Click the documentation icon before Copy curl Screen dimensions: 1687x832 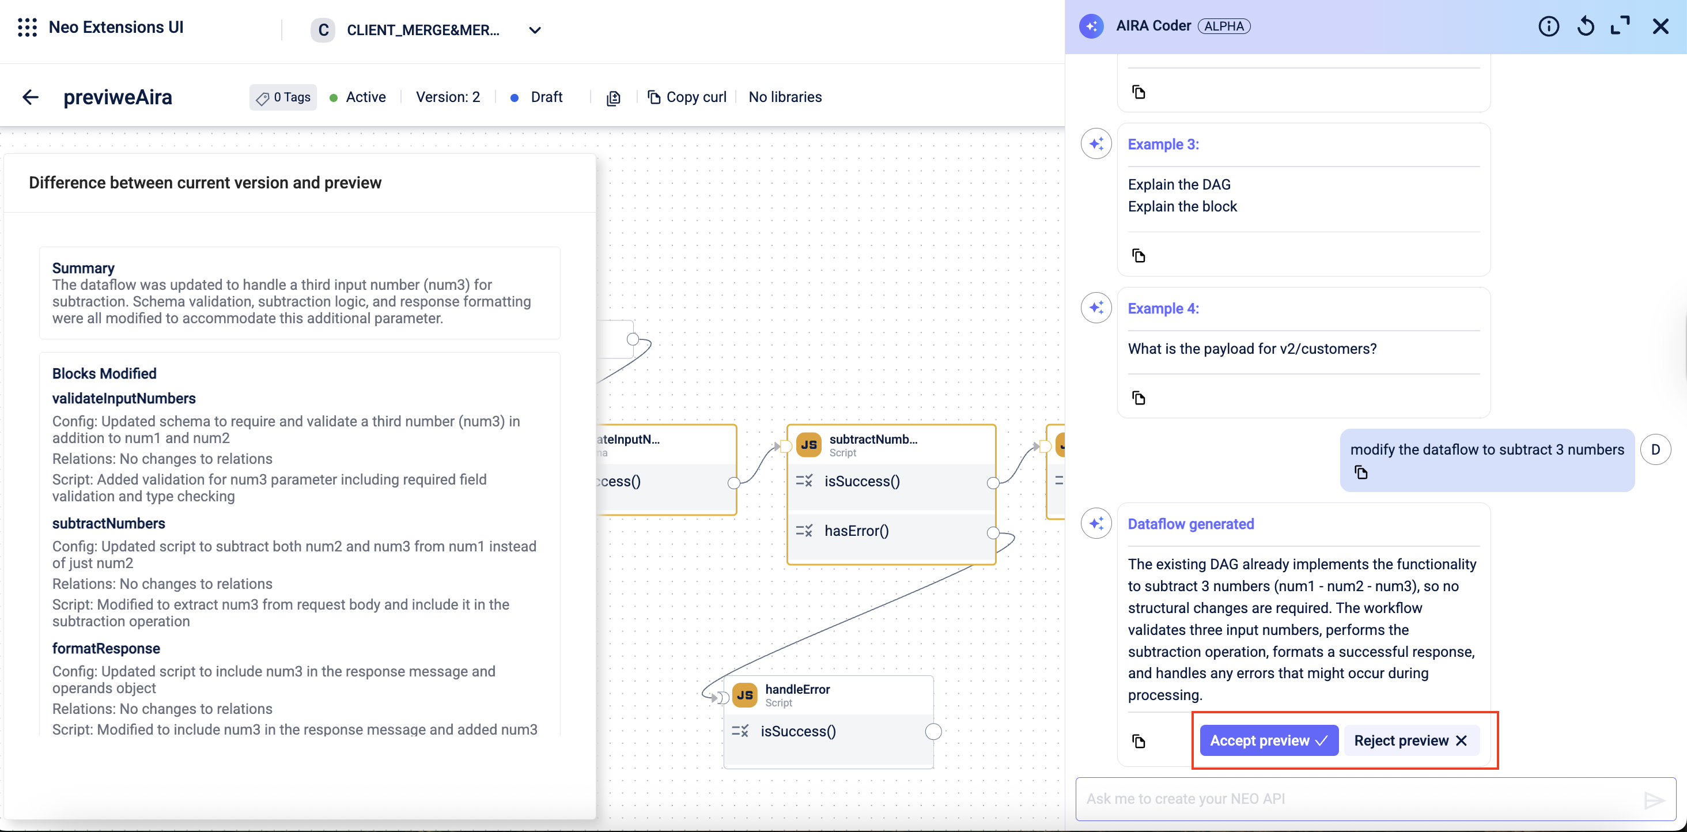613,97
